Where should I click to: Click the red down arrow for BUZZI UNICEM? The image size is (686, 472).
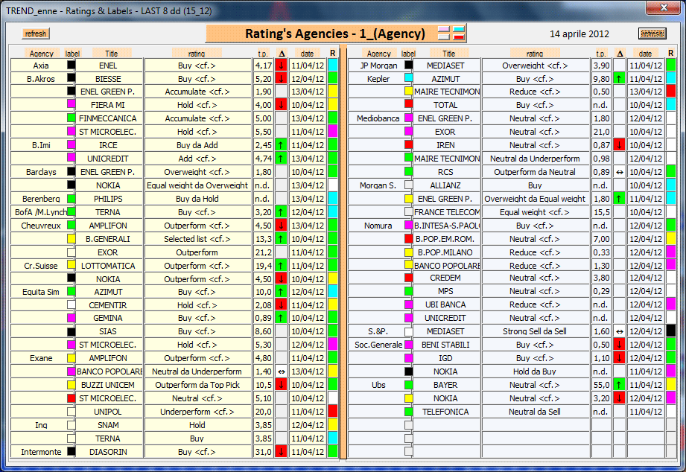tap(281, 385)
